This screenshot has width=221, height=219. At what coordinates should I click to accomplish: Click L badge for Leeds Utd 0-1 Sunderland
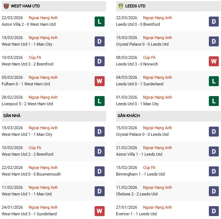214,81
